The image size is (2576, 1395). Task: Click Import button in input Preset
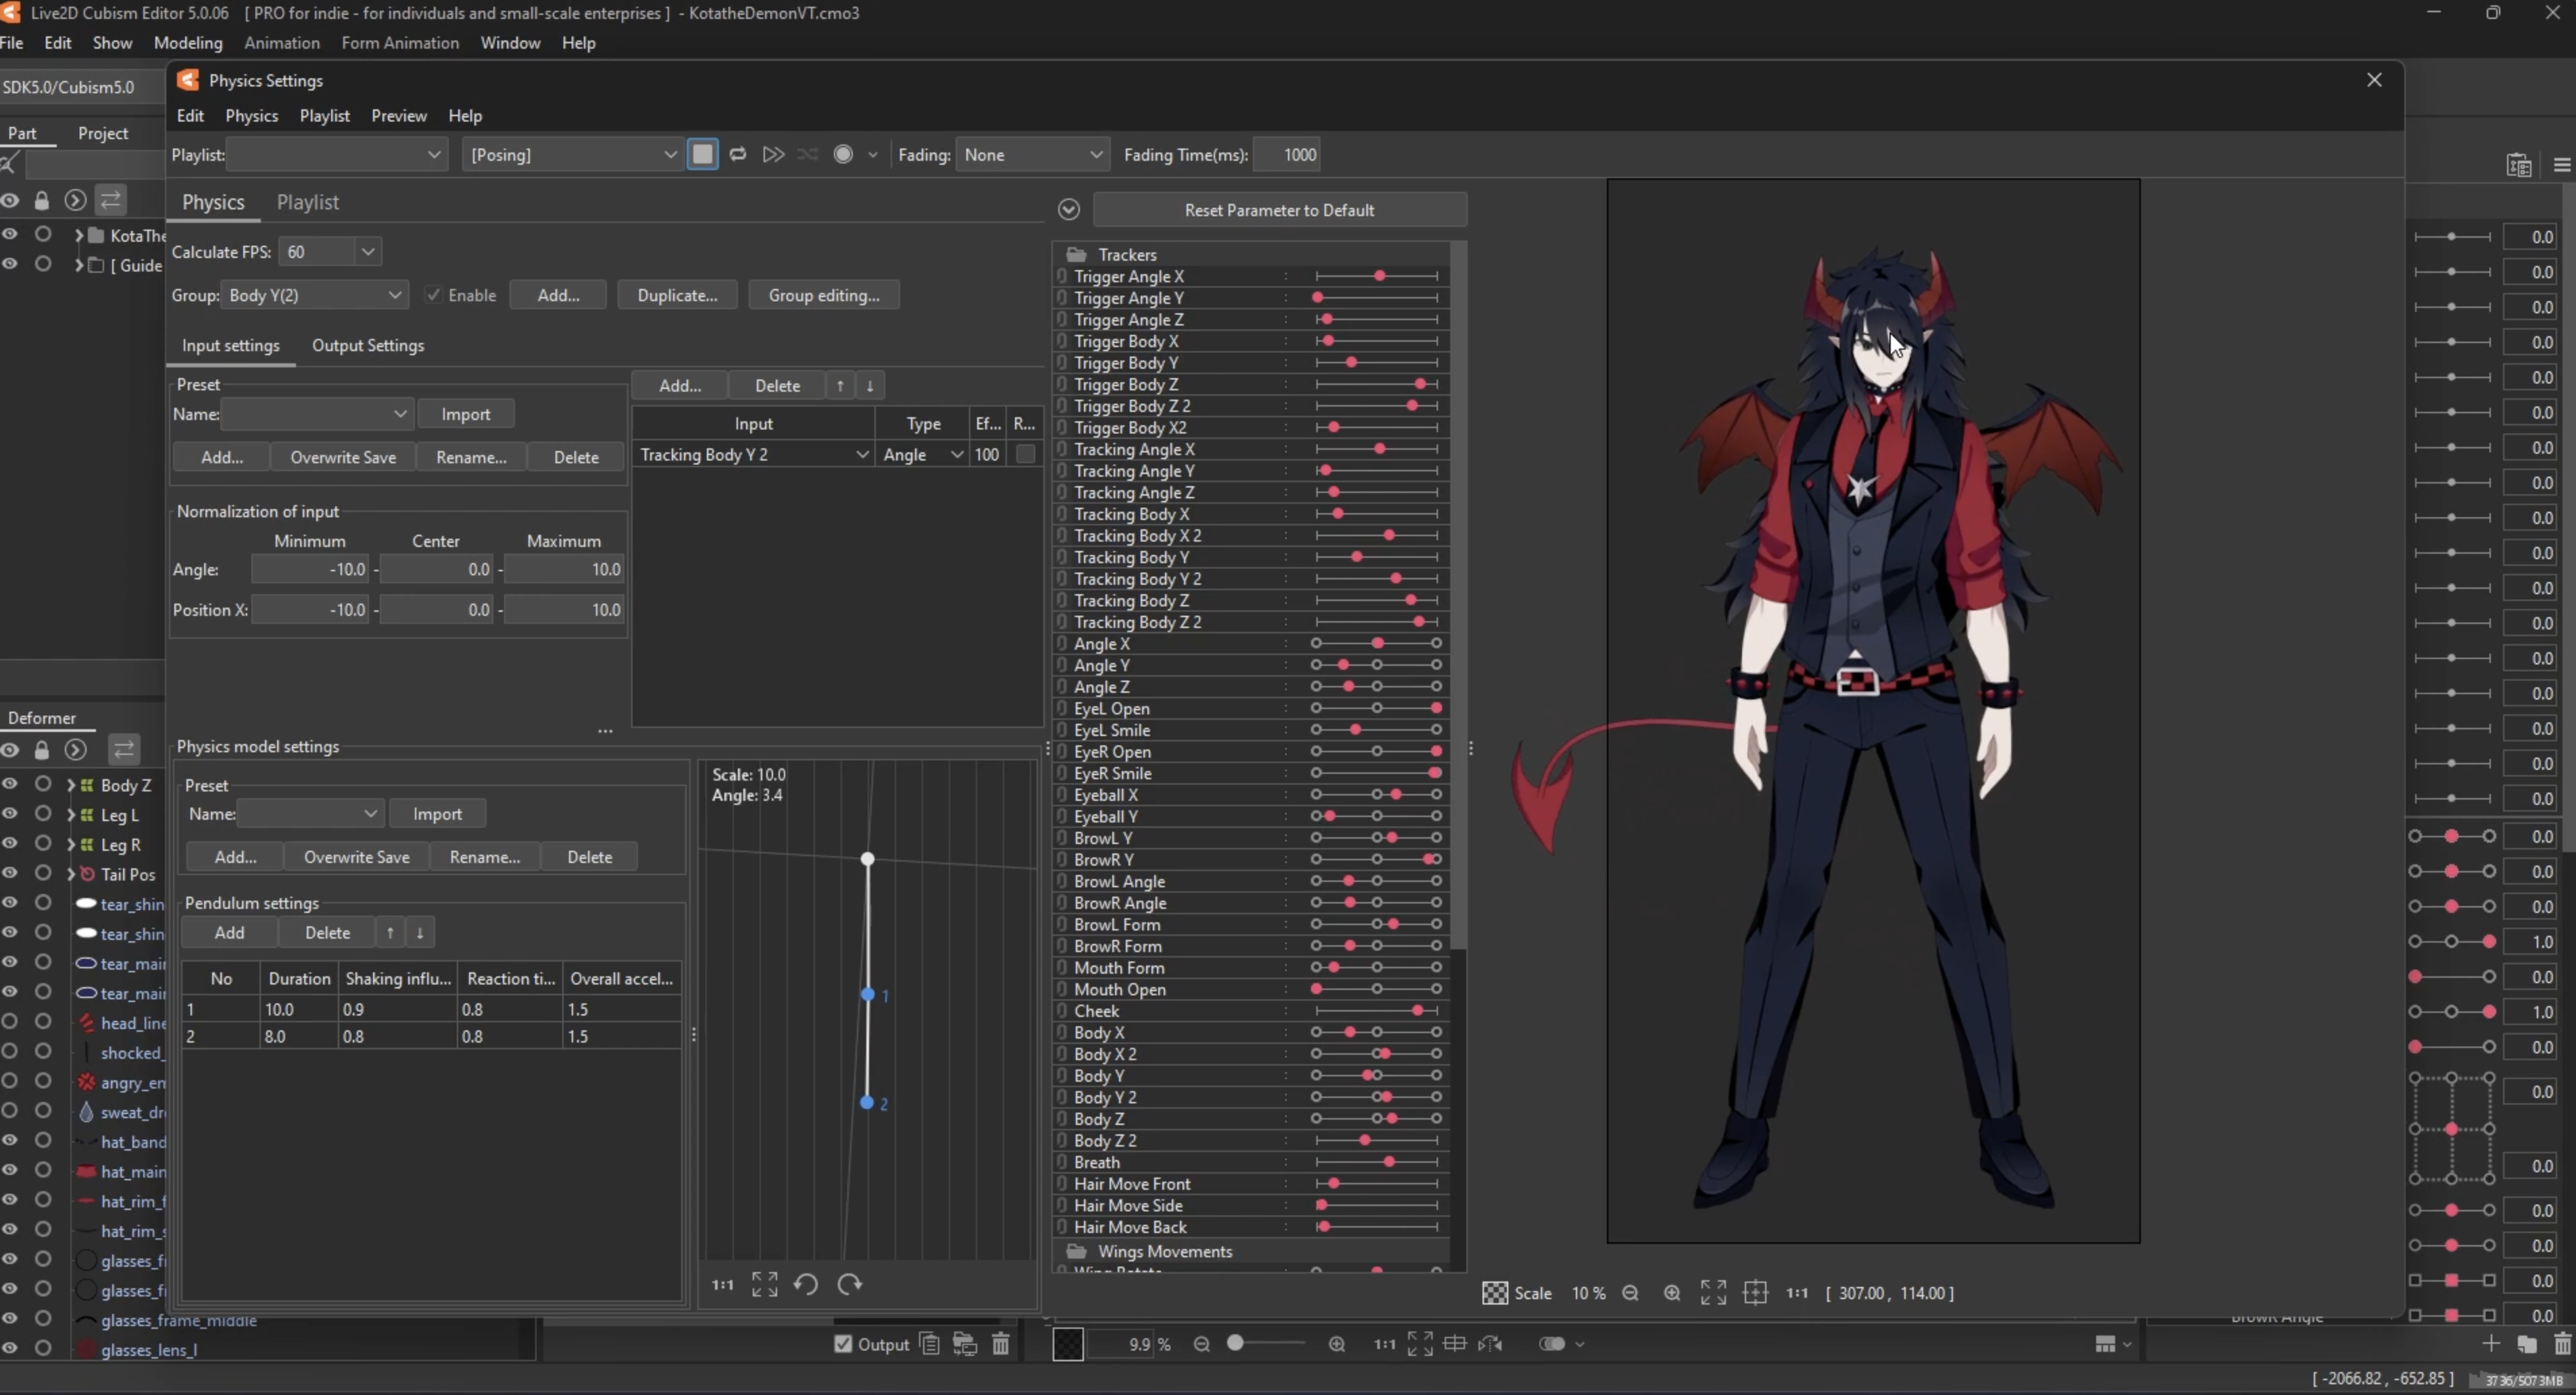pos(466,414)
